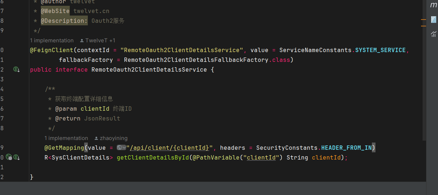This screenshot has width=438, height=195.
Task: Click the HTTP endpoint gutter icon beside getClientDetailsById
Action: [x=9, y=157]
